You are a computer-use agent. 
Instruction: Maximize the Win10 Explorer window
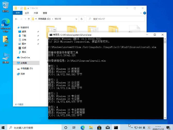[135, 8]
